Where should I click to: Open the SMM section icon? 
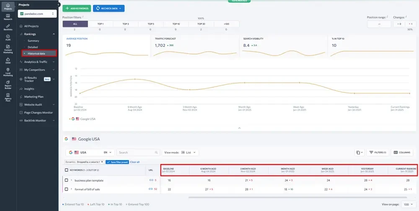(8, 61)
